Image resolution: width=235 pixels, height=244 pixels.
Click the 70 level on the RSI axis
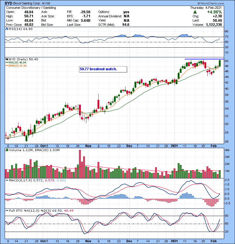click(x=226, y=37)
